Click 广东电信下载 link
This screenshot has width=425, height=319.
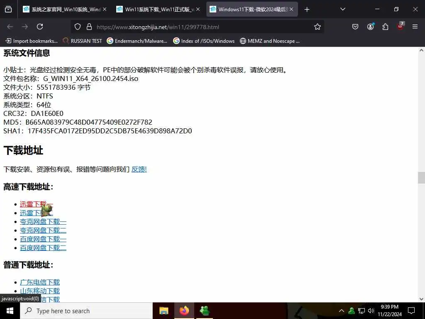pyautogui.click(x=40, y=282)
